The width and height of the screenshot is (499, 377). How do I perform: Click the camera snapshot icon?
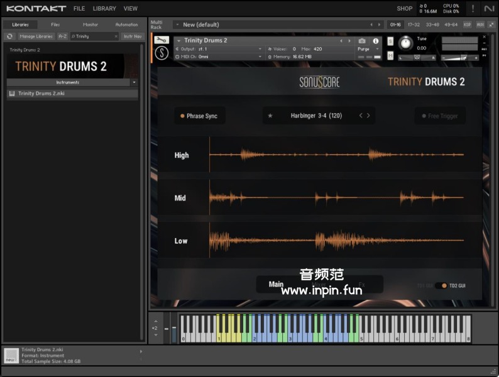coord(362,41)
